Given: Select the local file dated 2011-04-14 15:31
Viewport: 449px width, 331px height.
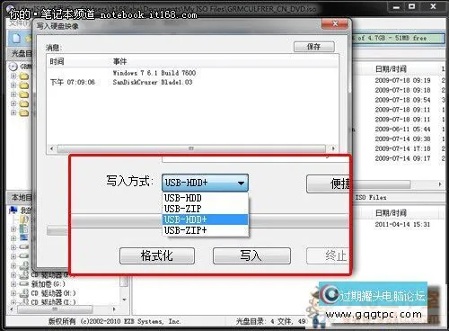Looking at the screenshot, I should pyautogui.click(x=402, y=225).
